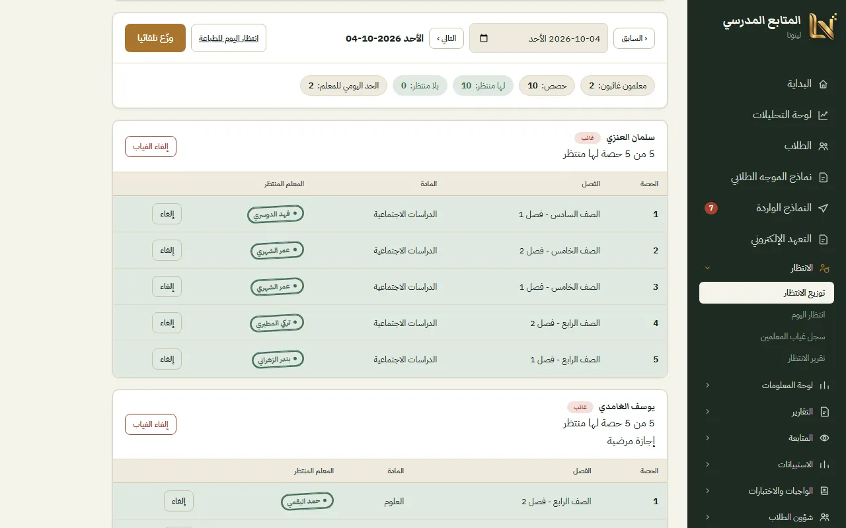Click the people icon for شؤون الطلاب
The width and height of the screenshot is (846, 528).
(x=824, y=517)
